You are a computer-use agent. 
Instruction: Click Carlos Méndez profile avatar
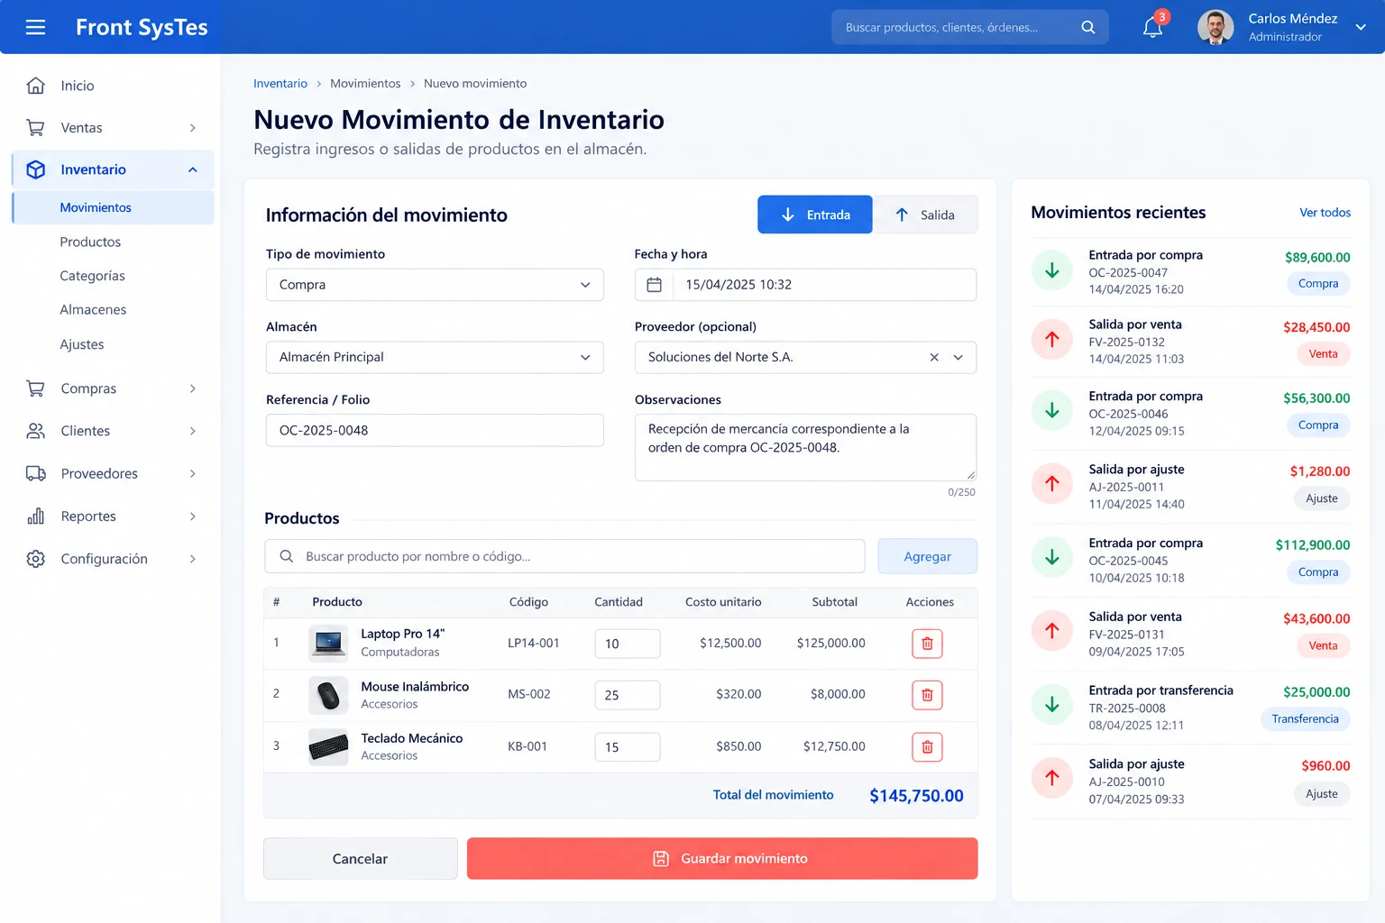[x=1215, y=27]
